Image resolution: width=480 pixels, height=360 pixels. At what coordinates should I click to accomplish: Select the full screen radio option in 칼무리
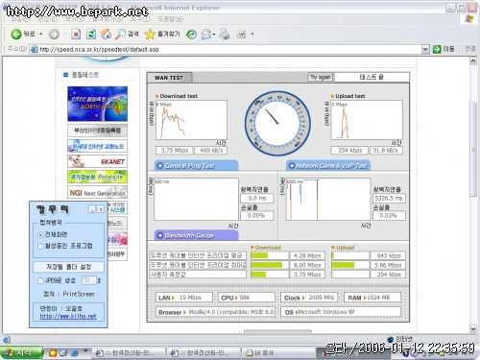(x=40, y=235)
